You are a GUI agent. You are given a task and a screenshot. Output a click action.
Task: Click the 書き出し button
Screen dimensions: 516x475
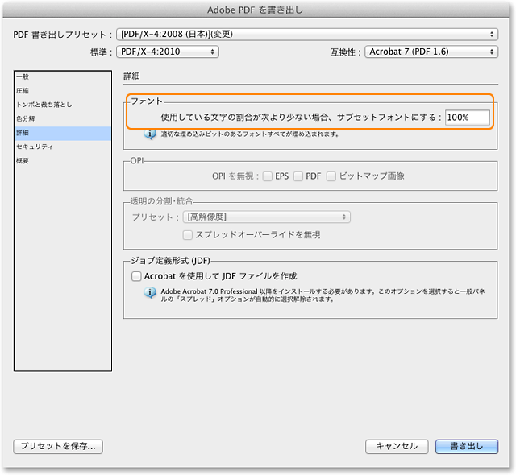(x=466, y=446)
